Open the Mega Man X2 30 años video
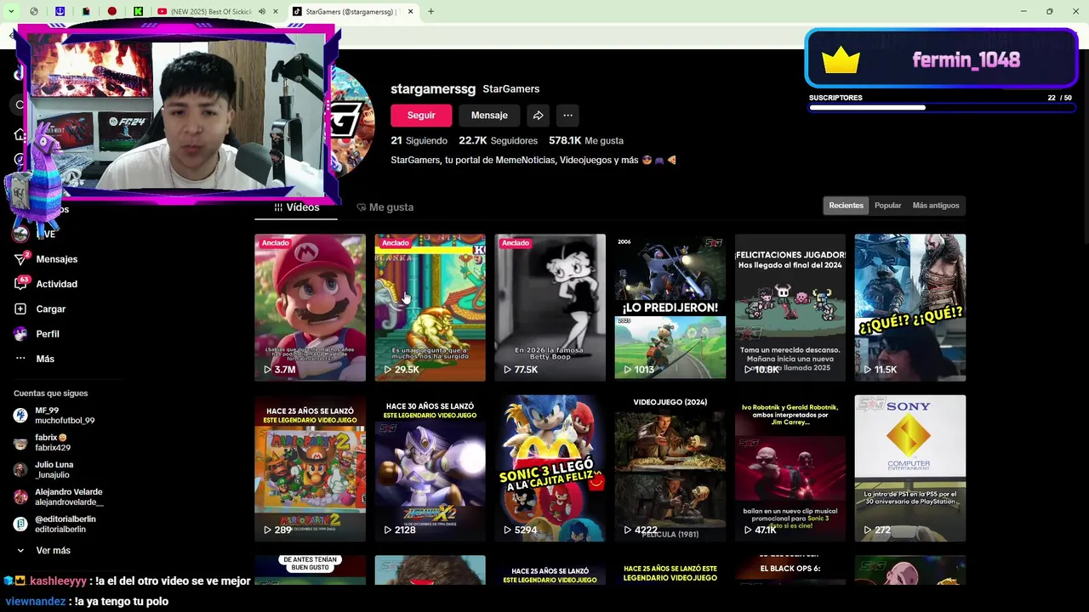Viewport: 1089px width, 612px height. click(430, 468)
